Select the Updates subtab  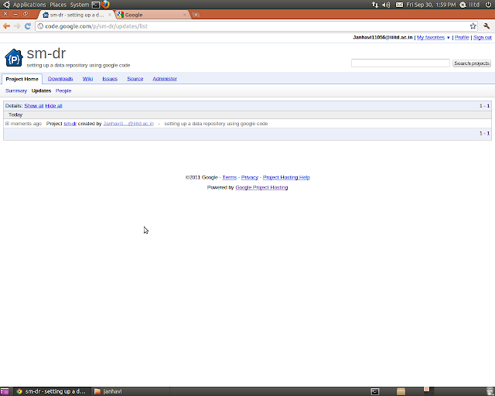(x=41, y=90)
